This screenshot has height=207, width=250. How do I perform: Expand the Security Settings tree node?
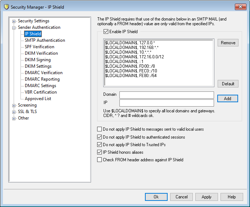click(x=14, y=21)
